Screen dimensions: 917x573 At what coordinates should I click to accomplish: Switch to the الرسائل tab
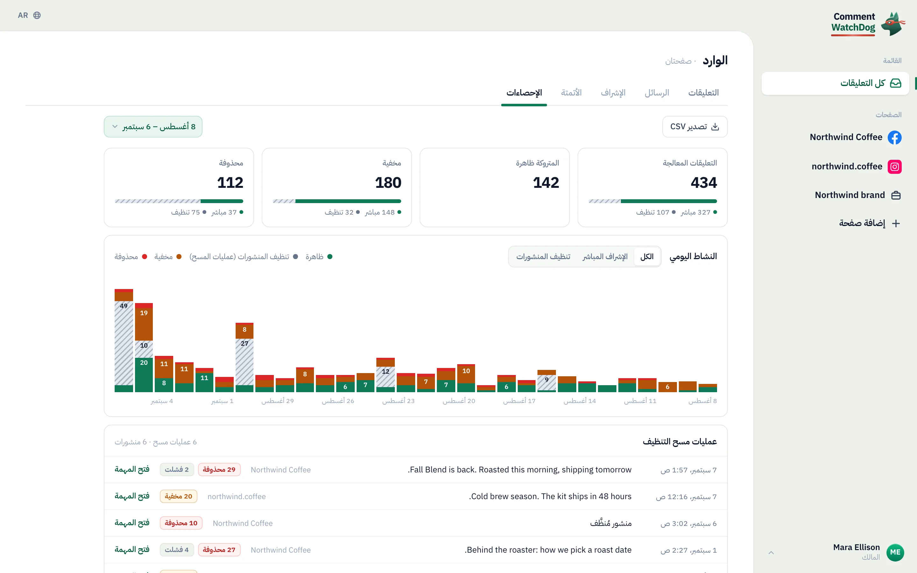pos(657,93)
